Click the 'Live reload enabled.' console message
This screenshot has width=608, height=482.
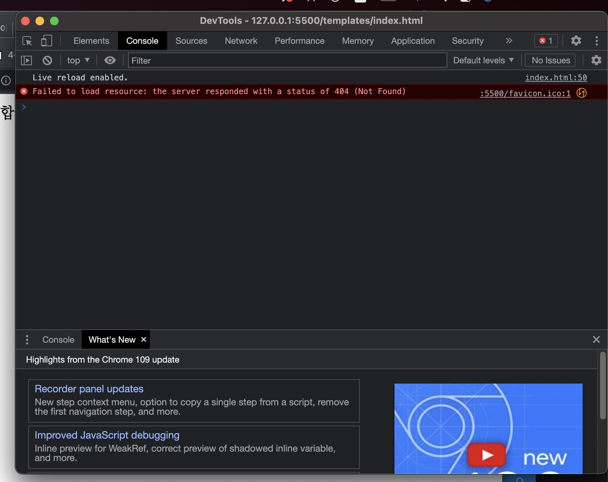[x=80, y=77]
